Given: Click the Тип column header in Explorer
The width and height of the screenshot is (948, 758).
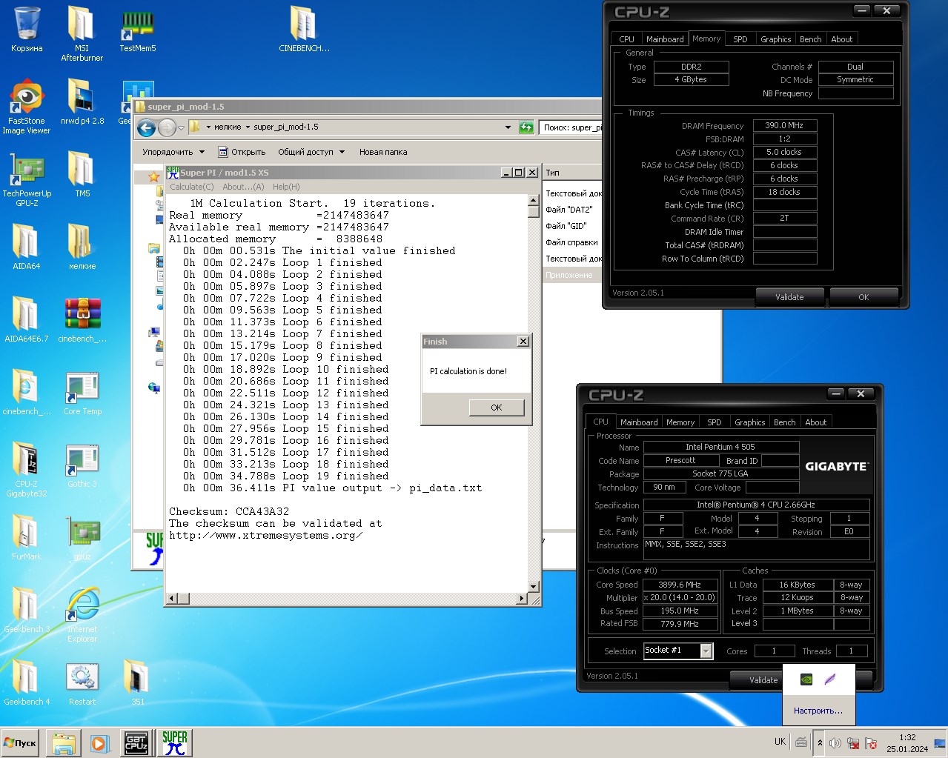Looking at the screenshot, I should (571, 173).
